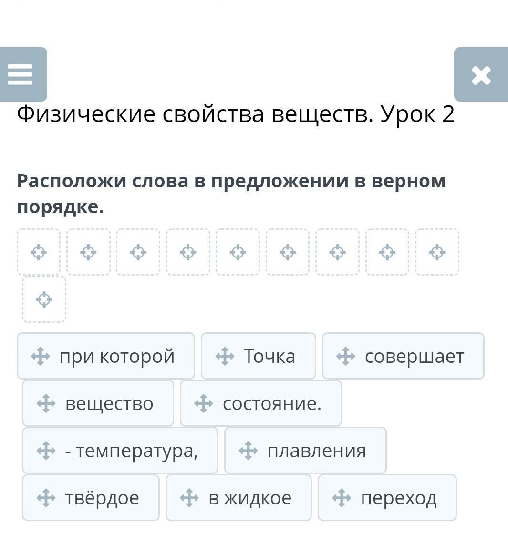The image size is (508, 555).
Task: Click the drag handle icon beside 'Точка'
Action: pyautogui.click(x=225, y=356)
